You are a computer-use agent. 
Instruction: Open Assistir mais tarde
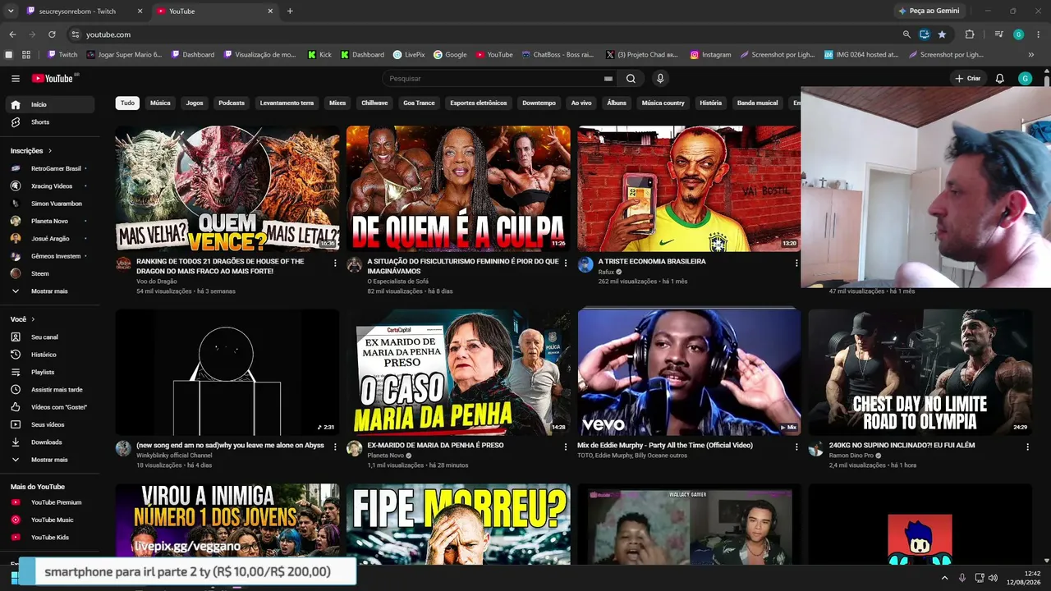click(x=51, y=390)
